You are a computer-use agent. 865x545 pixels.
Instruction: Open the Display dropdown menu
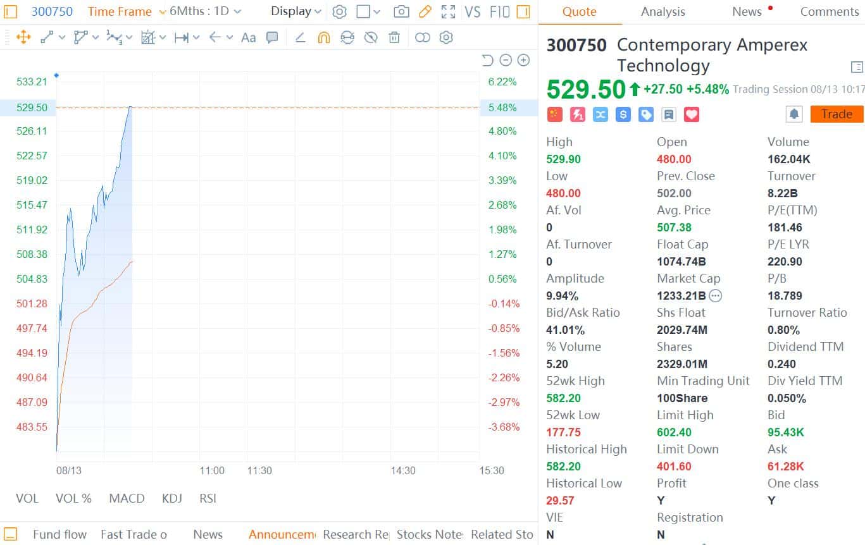[296, 11]
